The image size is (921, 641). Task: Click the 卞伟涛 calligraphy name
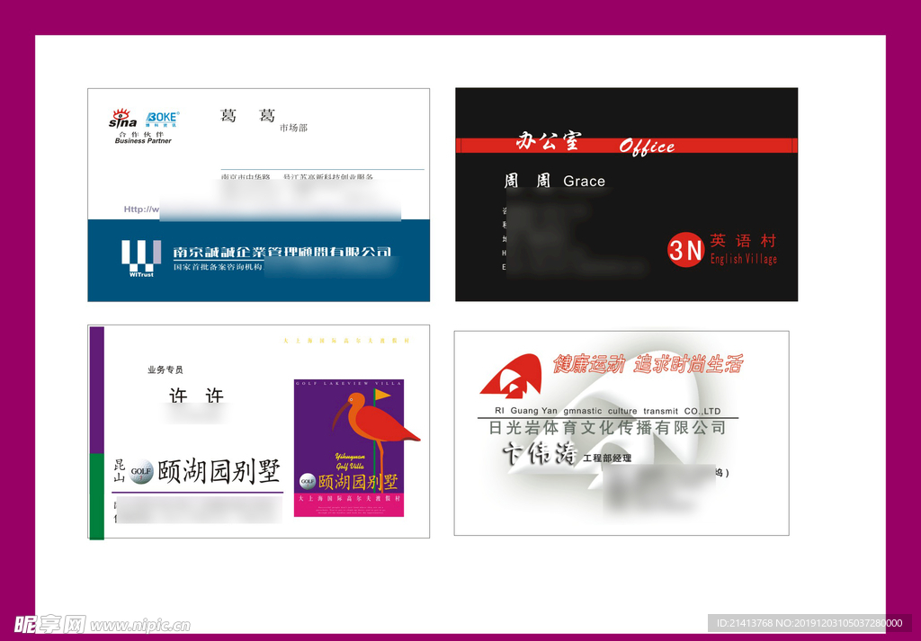pyautogui.click(x=540, y=455)
